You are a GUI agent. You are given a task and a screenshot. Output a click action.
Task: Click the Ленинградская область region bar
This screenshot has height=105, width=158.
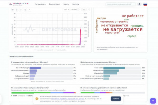click(x=33, y=71)
